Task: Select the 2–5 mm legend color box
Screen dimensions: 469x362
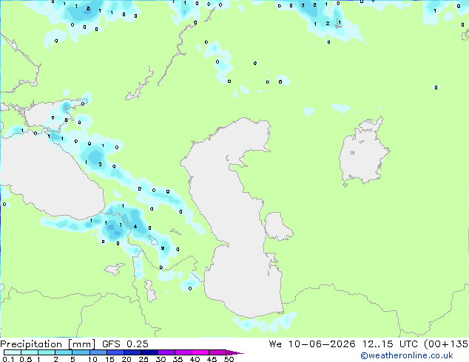Action: pos(64,352)
